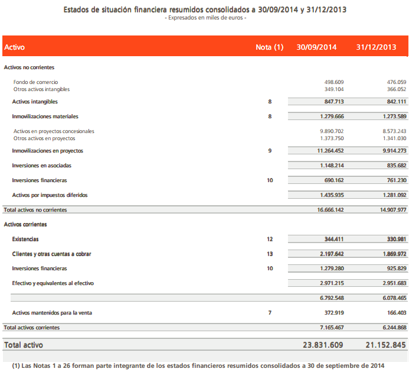The image size is (409, 372).
Task: Select the 'Nota (1)' column header
Action: [270, 47]
